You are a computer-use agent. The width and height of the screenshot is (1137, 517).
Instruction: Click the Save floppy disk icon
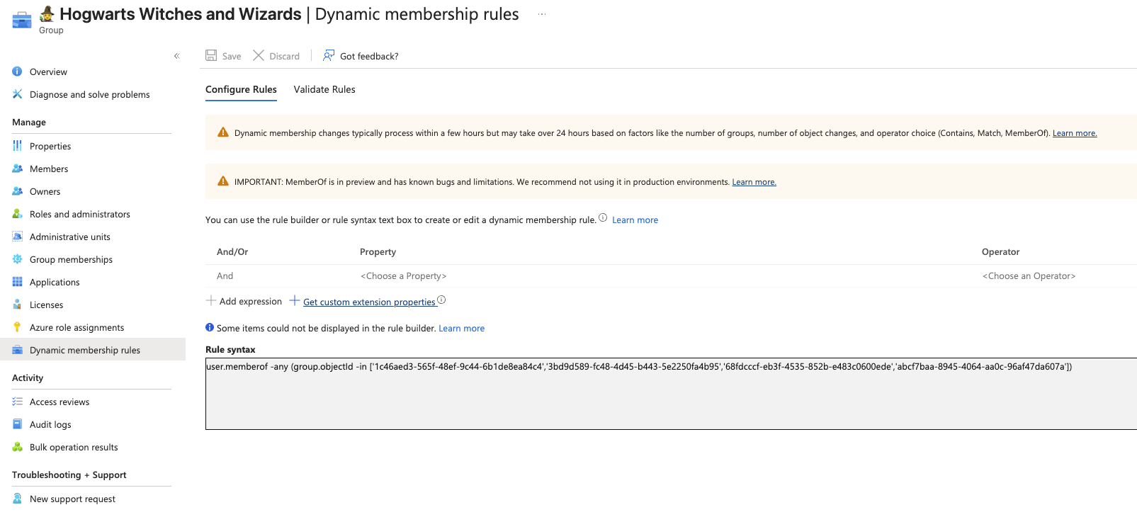pyautogui.click(x=211, y=55)
